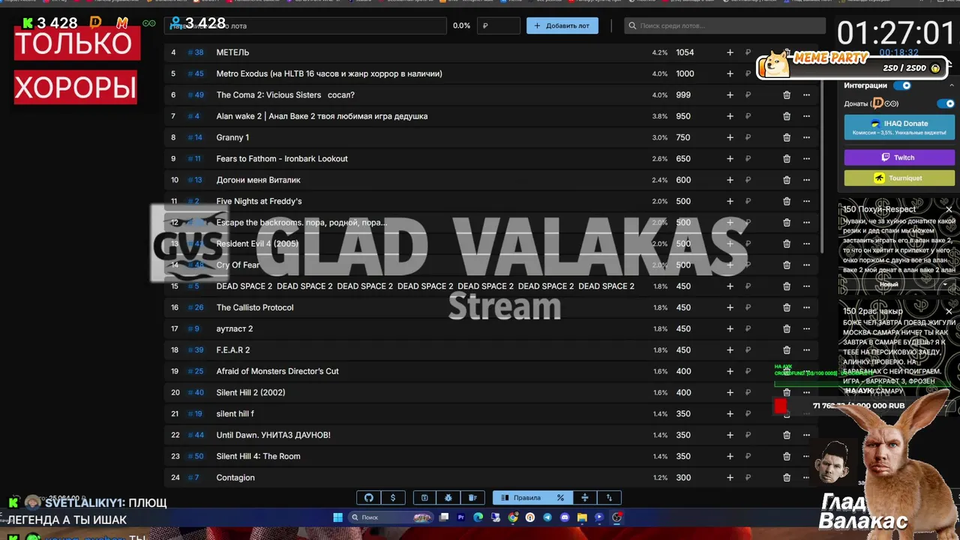This screenshot has width=960, height=540.
Task: Click the dollar sign toolbar icon
Action: (x=393, y=498)
